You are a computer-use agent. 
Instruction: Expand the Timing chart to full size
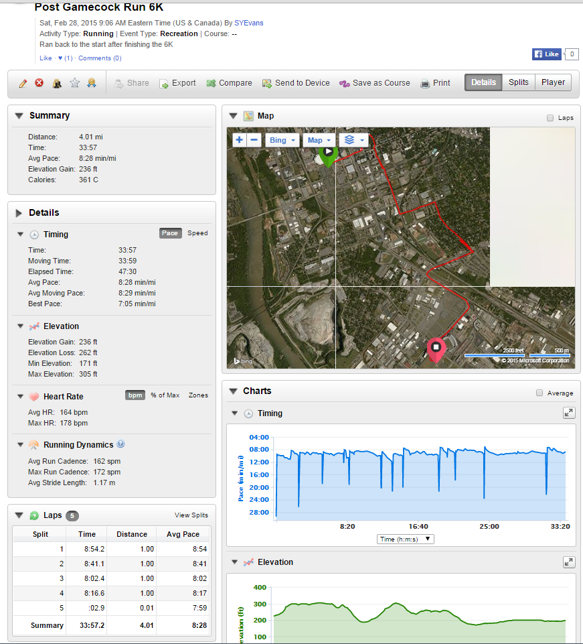click(568, 413)
